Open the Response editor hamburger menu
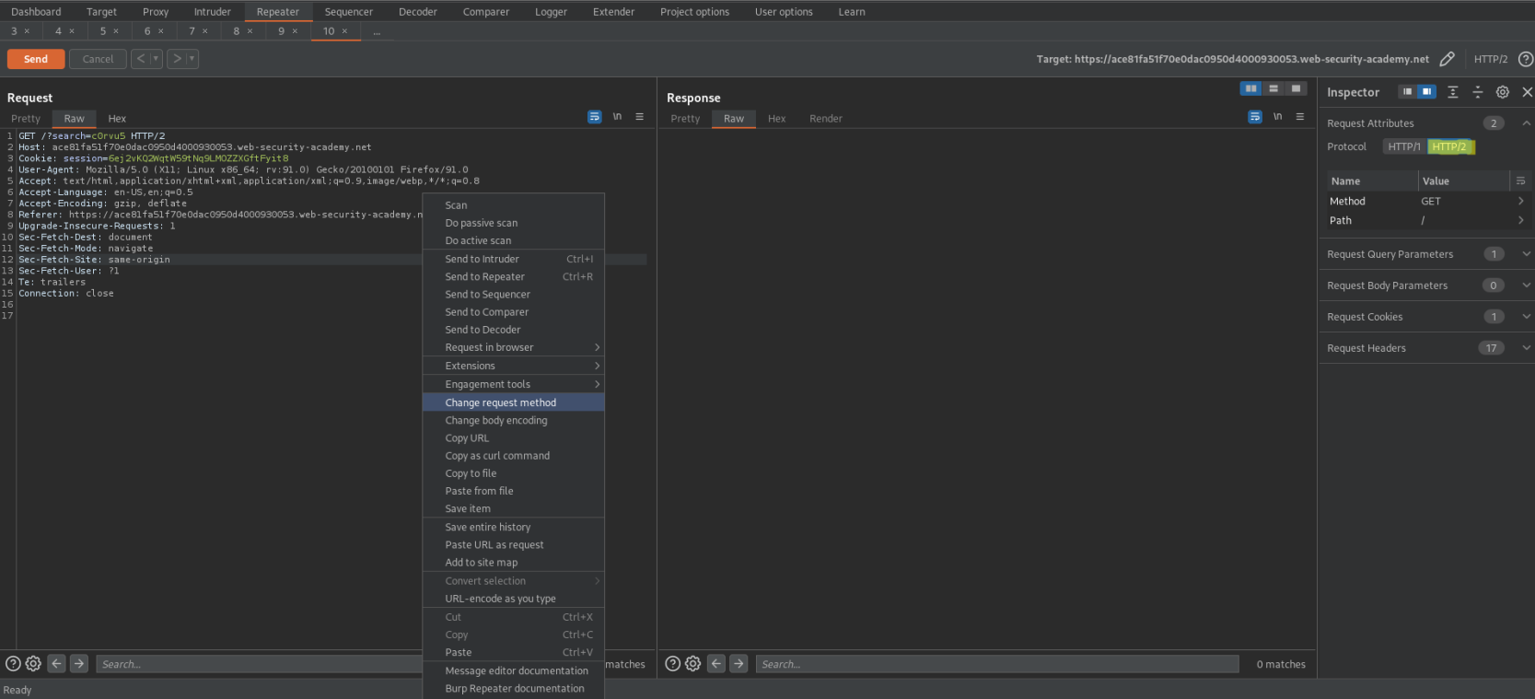The image size is (1535, 699). point(1300,117)
